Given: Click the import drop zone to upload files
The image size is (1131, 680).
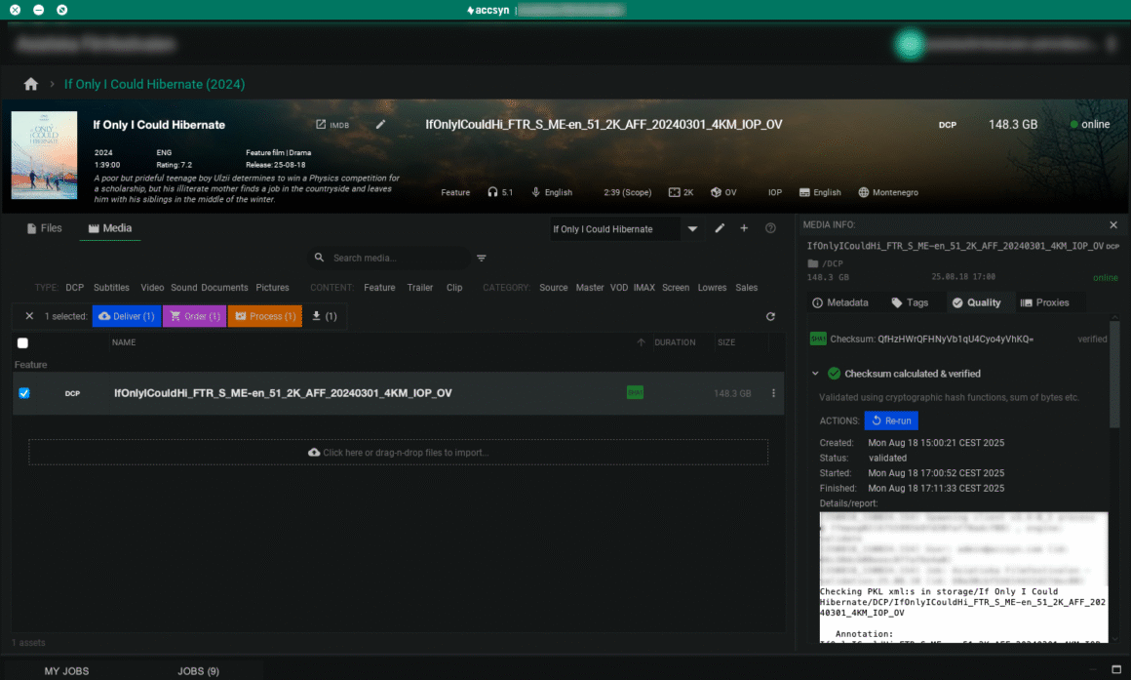Looking at the screenshot, I should [x=398, y=453].
